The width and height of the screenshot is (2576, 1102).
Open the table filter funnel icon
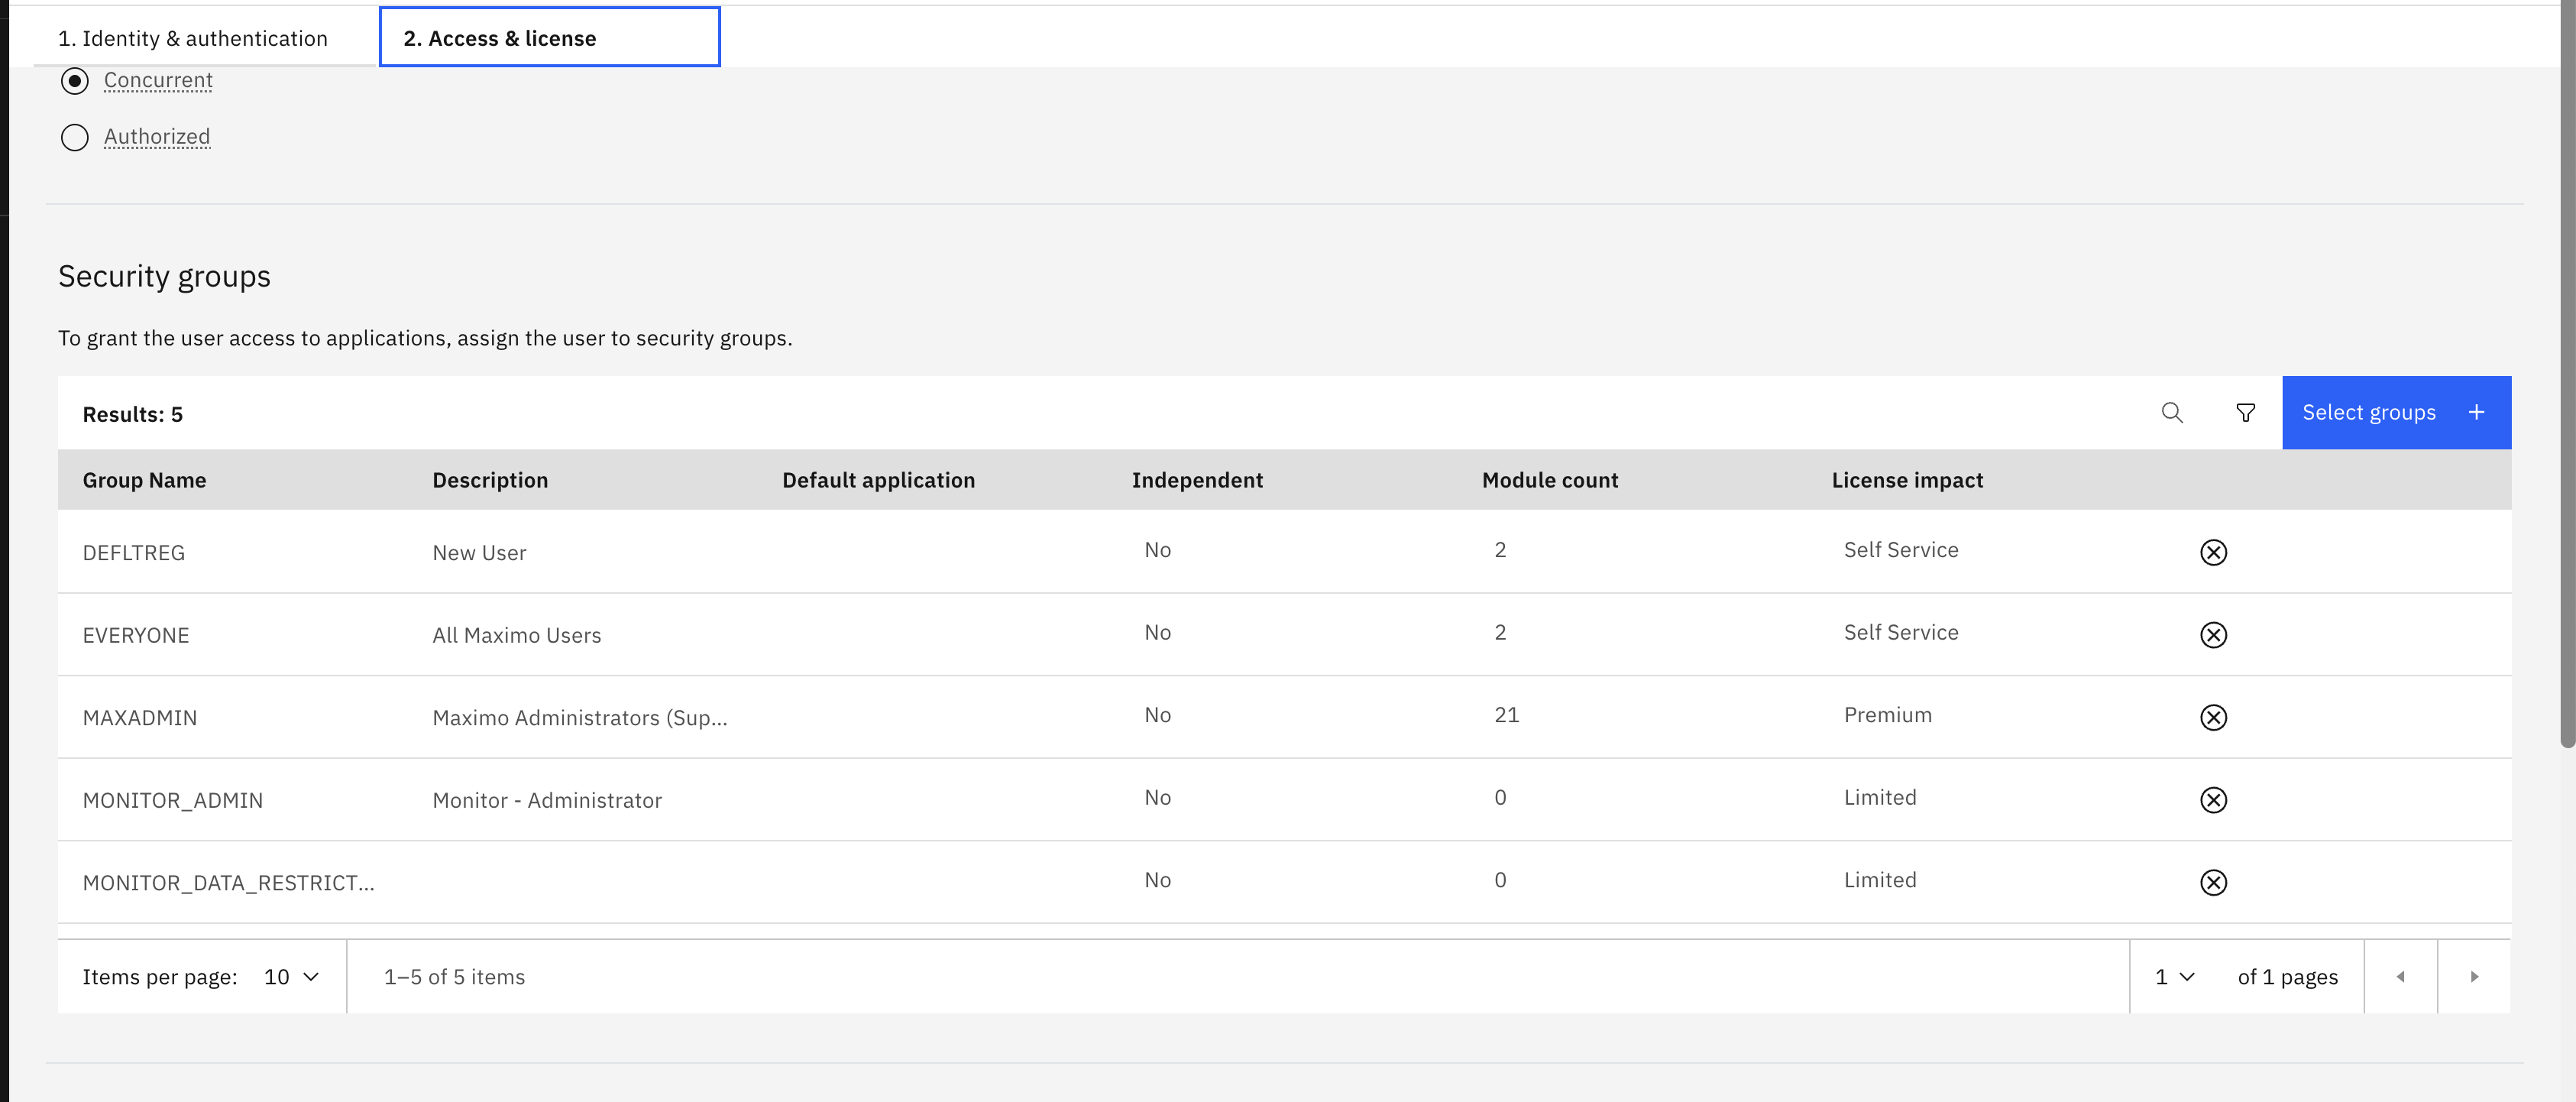pos(2245,413)
